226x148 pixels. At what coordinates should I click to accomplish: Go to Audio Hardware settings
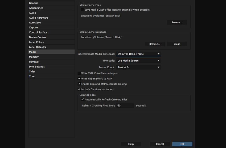coord(51,18)
